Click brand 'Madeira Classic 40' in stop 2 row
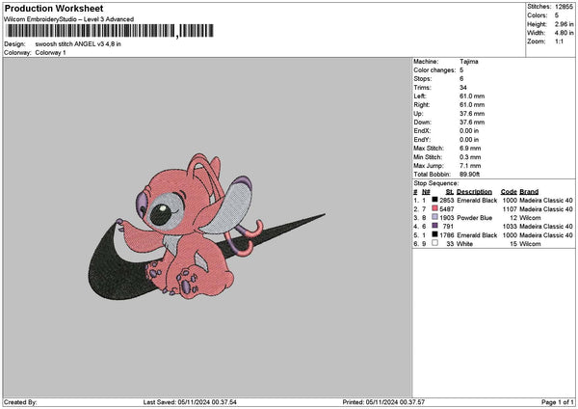The image size is (578, 409). point(546,209)
